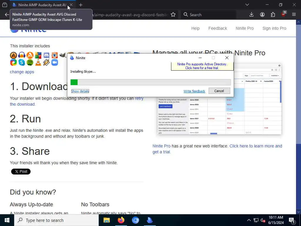The image size is (301, 226).
Task: Click the Ninite installer taskbar icon
Action: point(150,220)
